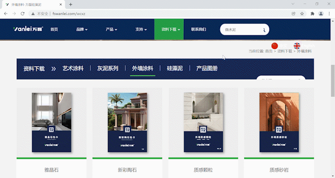
Task: Click the not-secure warning icon
Action: point(33,13)
